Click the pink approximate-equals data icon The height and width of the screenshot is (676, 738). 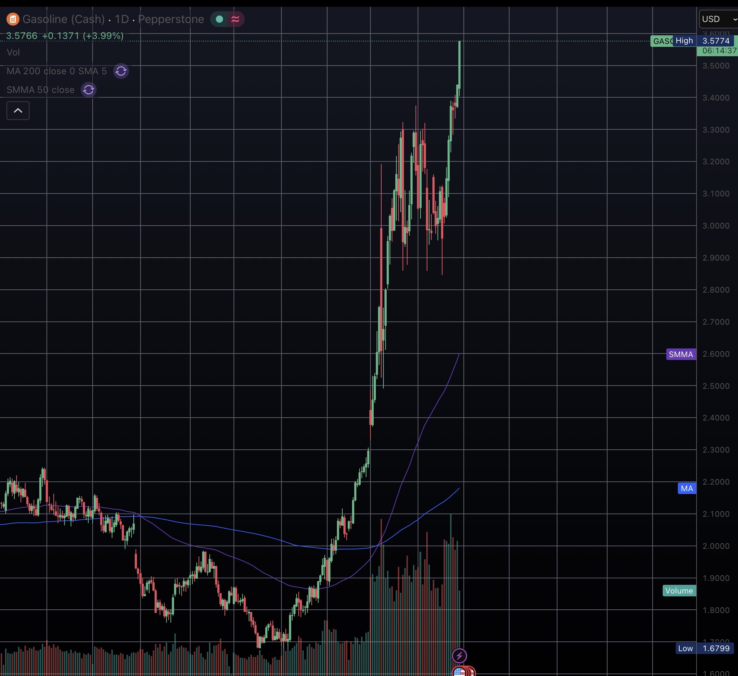click(x=235, y=19)
